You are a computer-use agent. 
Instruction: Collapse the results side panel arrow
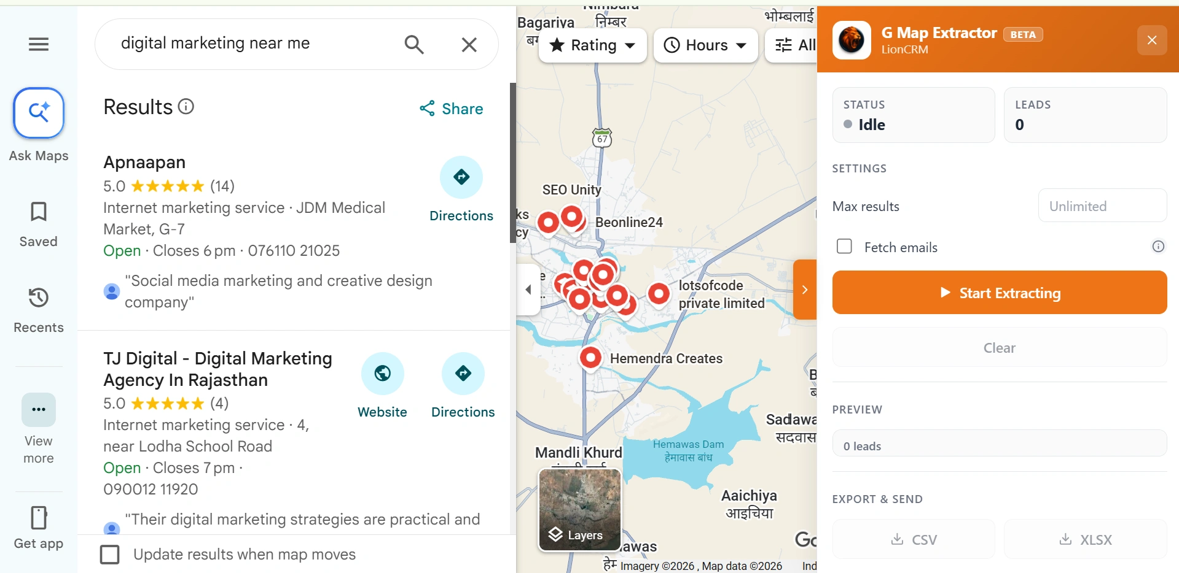coord(528,290)
